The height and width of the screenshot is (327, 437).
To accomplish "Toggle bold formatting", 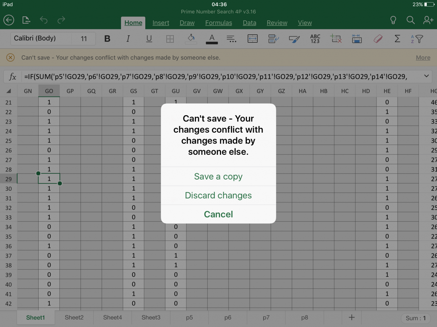I will coord(107,39).
